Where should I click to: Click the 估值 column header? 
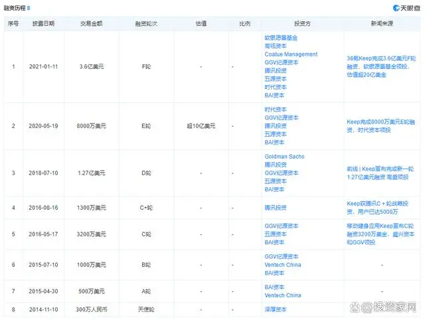tap(201, 24)
